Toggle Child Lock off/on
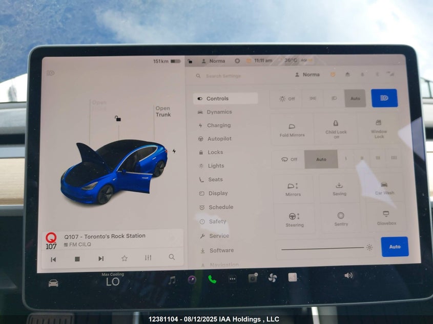The height and width of the screenshot is (324, 433). [x=336, y=128]
